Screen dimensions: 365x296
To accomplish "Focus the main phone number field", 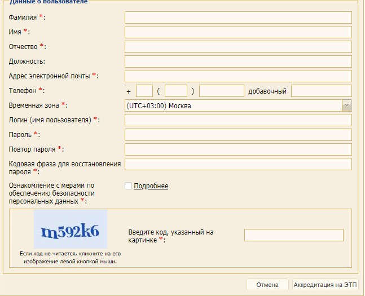I will click(x=221, y=91).
